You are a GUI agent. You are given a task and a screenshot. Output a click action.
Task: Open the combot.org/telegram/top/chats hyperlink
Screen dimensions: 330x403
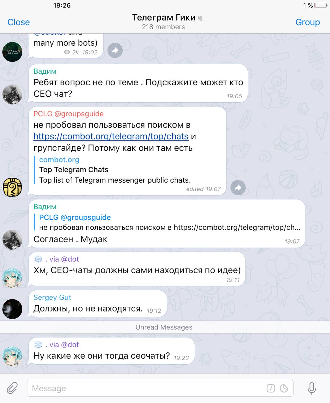point(111,136)
